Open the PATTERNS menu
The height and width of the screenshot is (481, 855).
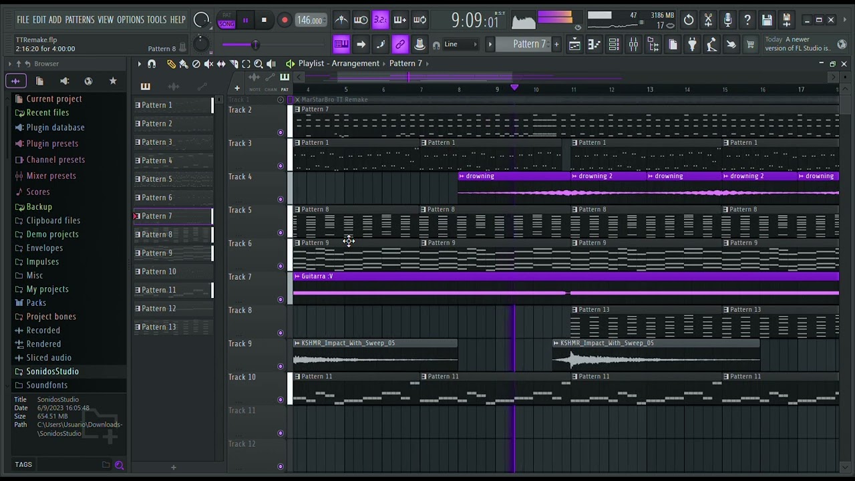(x=79, y=20)
